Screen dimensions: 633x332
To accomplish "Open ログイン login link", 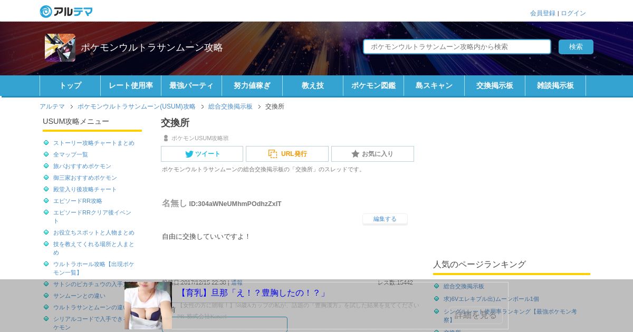I will click(573, 13).
